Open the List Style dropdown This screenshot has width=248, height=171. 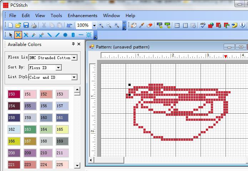click(x=74, y=77)
